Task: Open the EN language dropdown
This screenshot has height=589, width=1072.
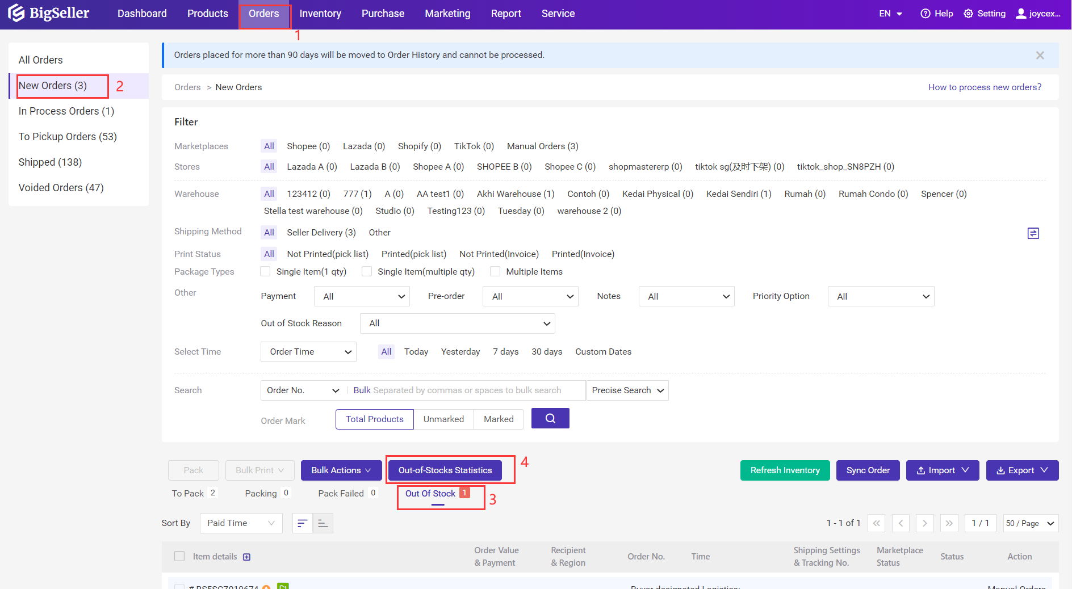Action: click(x=890, y=14)
